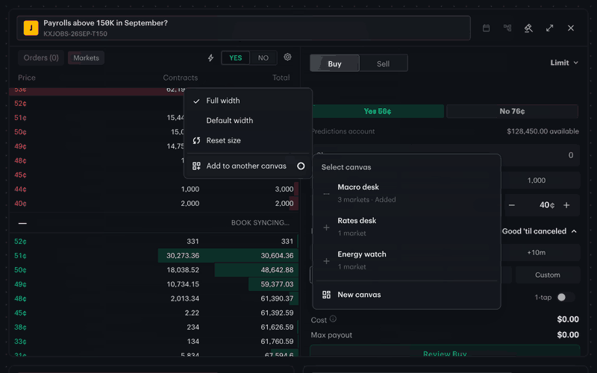Remove market from Macro desk canvas
Viewport: 597px width, 373px height.
pyautogui.click(x=406, y=193)
